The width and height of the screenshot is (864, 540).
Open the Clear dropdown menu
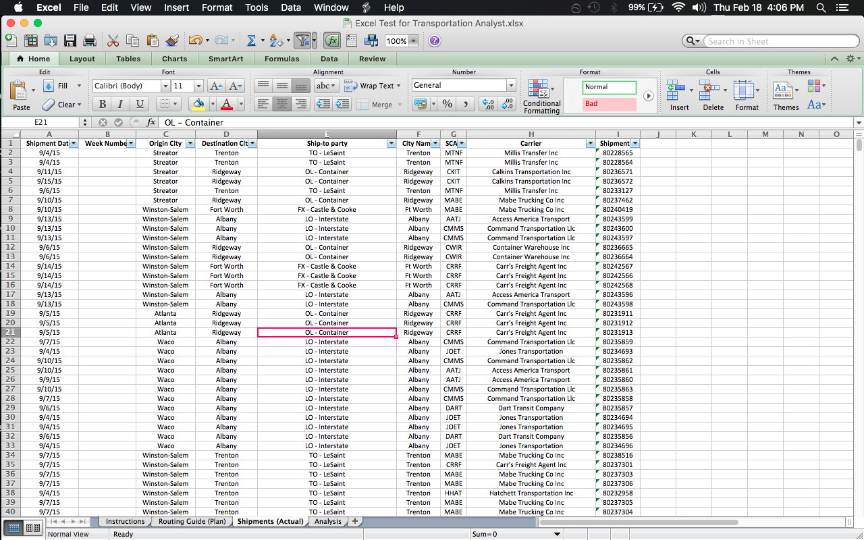(79, 105)
